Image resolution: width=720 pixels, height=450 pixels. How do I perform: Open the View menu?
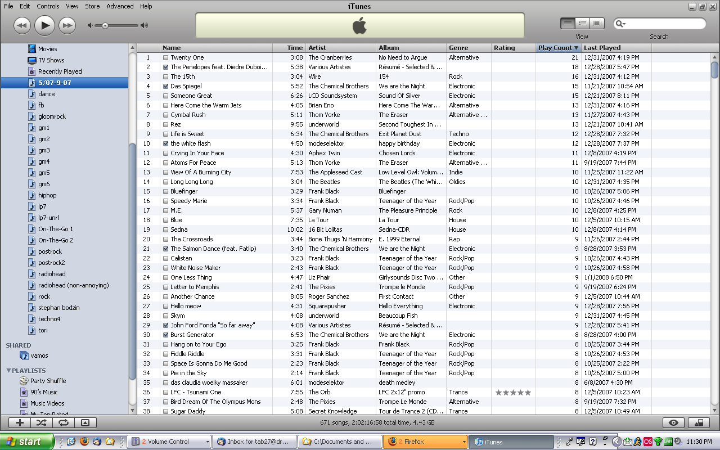click(x=72, y=6)
